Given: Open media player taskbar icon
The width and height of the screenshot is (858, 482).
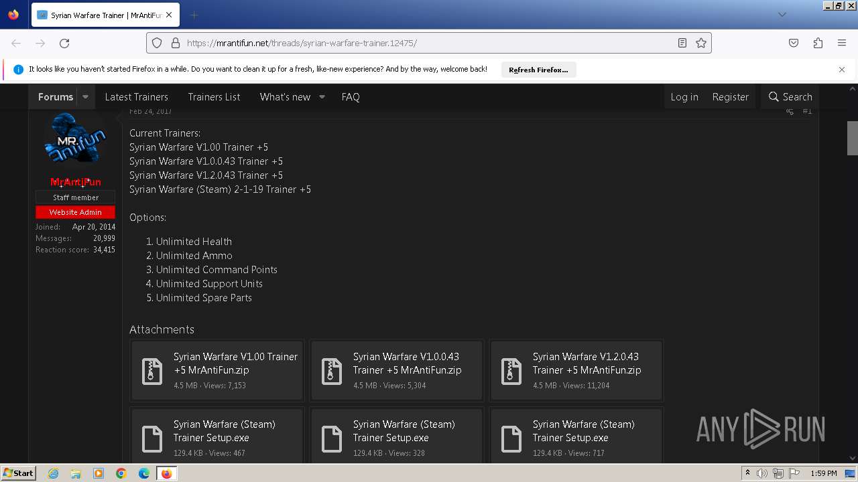Looking at the screenshot, I should (x=99, y=473).
